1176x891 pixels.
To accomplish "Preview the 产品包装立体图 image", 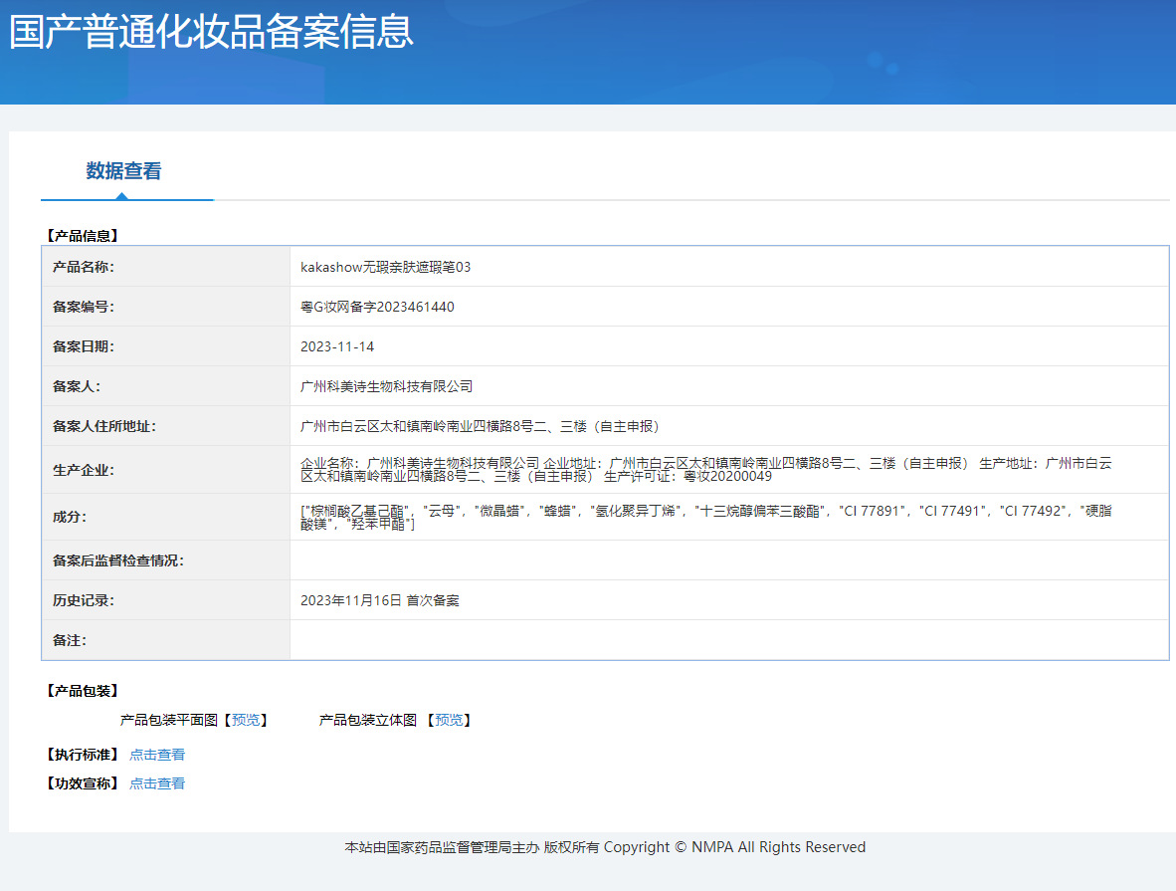I will (x=448, y=720).
